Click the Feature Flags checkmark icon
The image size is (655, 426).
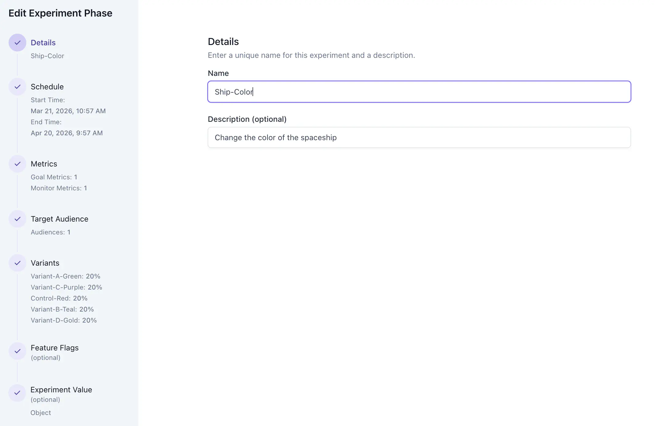(x=17, y=351)
